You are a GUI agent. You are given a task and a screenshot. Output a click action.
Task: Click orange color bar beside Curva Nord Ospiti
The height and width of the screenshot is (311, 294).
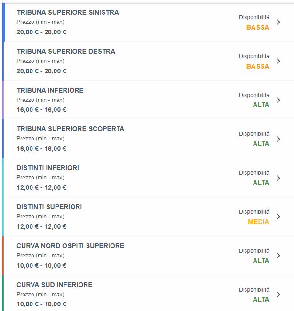point(3,256)
